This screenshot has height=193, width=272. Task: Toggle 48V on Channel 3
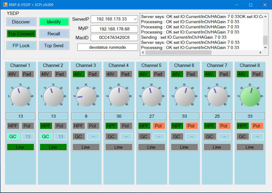79,74
